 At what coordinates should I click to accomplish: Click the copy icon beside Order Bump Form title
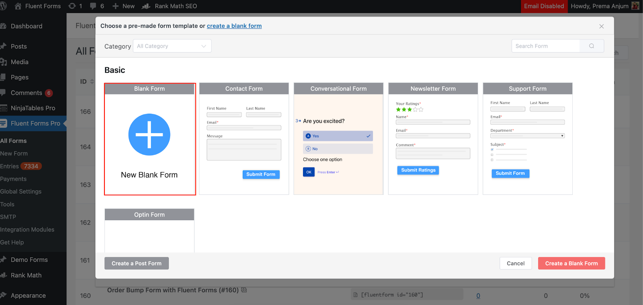[244, 290]
